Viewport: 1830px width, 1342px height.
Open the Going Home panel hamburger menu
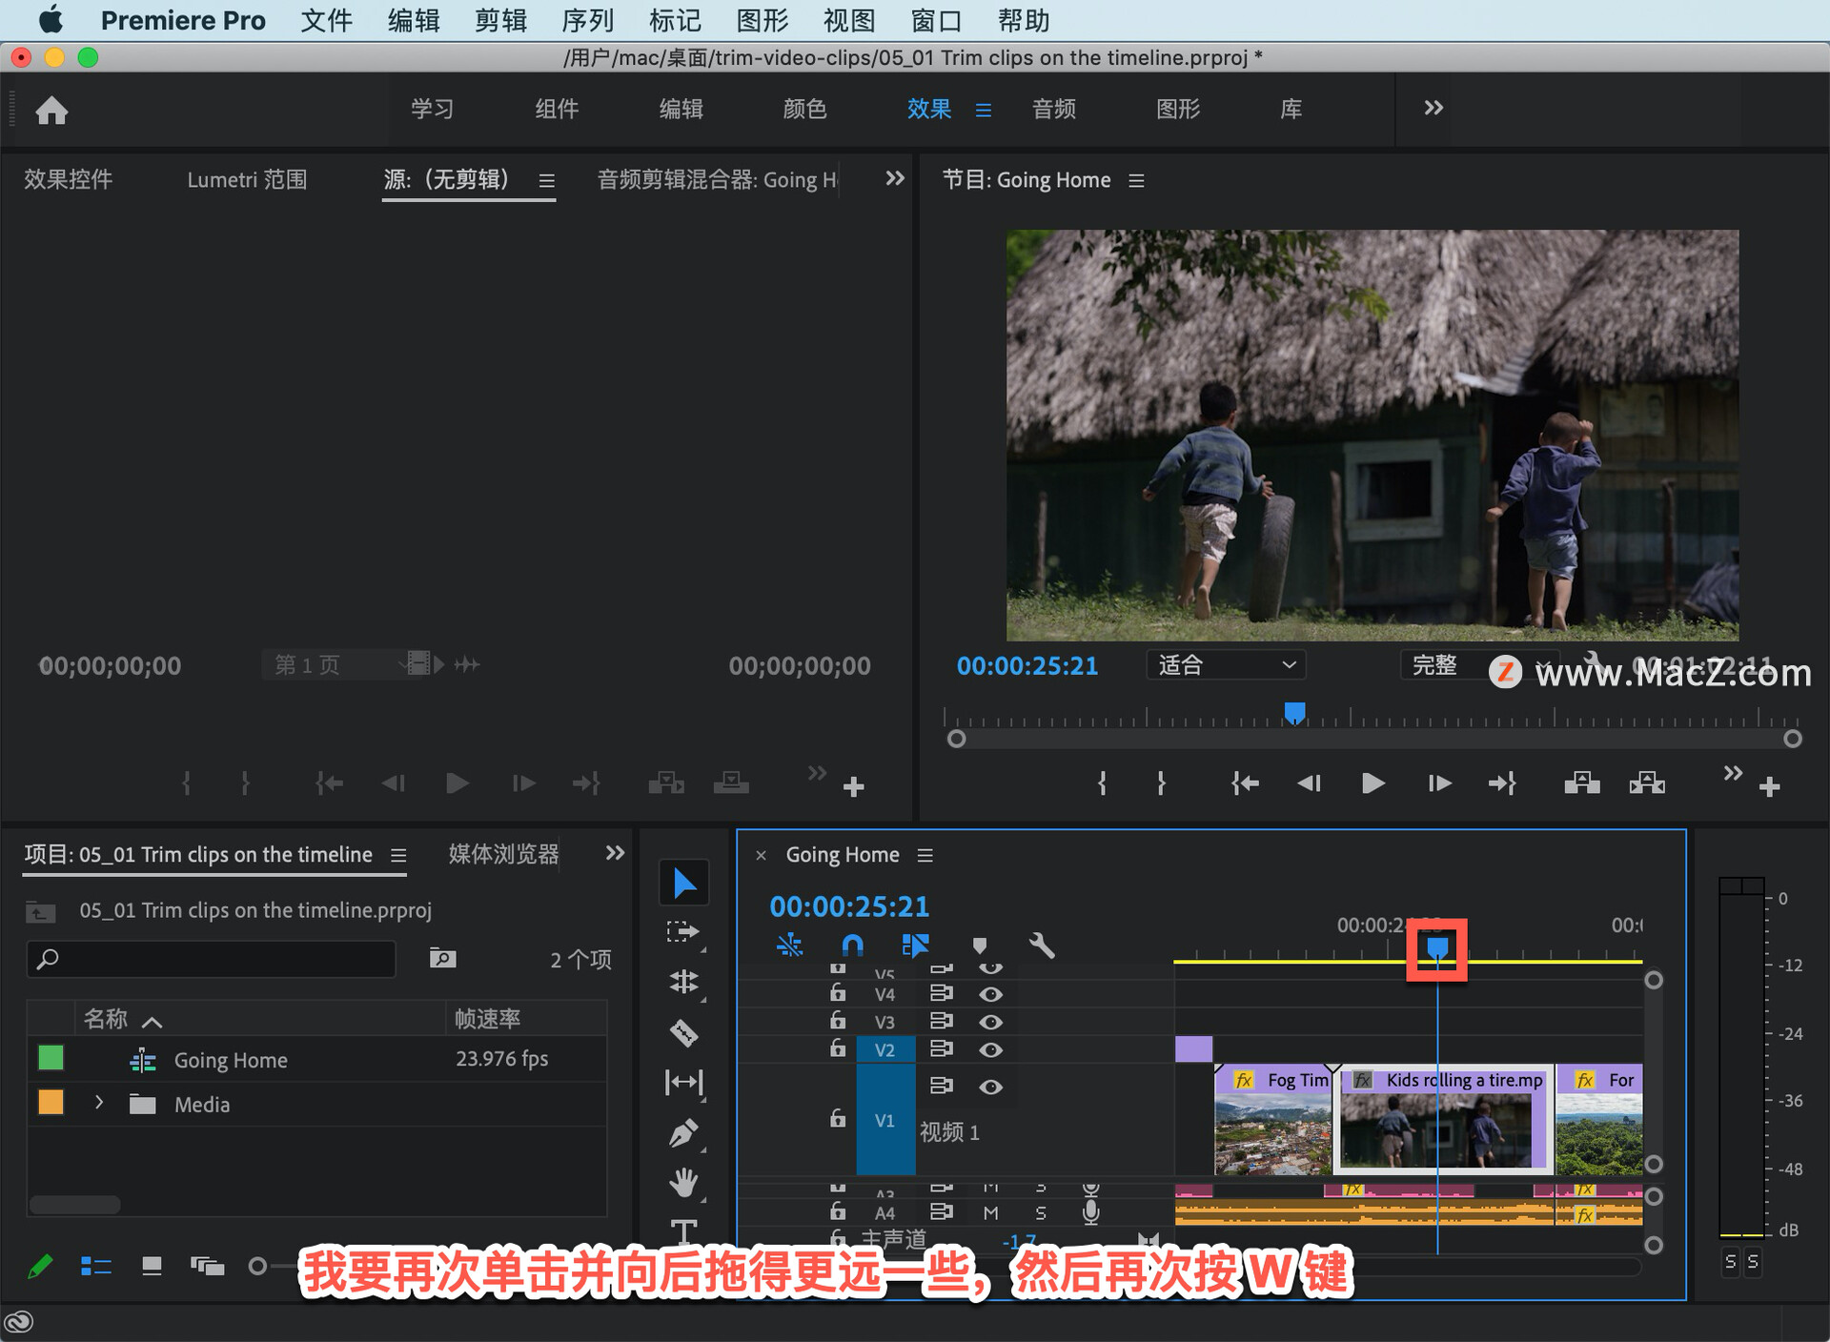[x=924, y=855]
